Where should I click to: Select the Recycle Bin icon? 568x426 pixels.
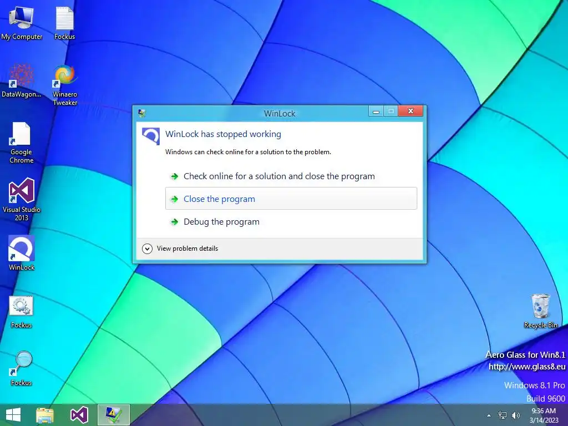click(x=540, y=311)
